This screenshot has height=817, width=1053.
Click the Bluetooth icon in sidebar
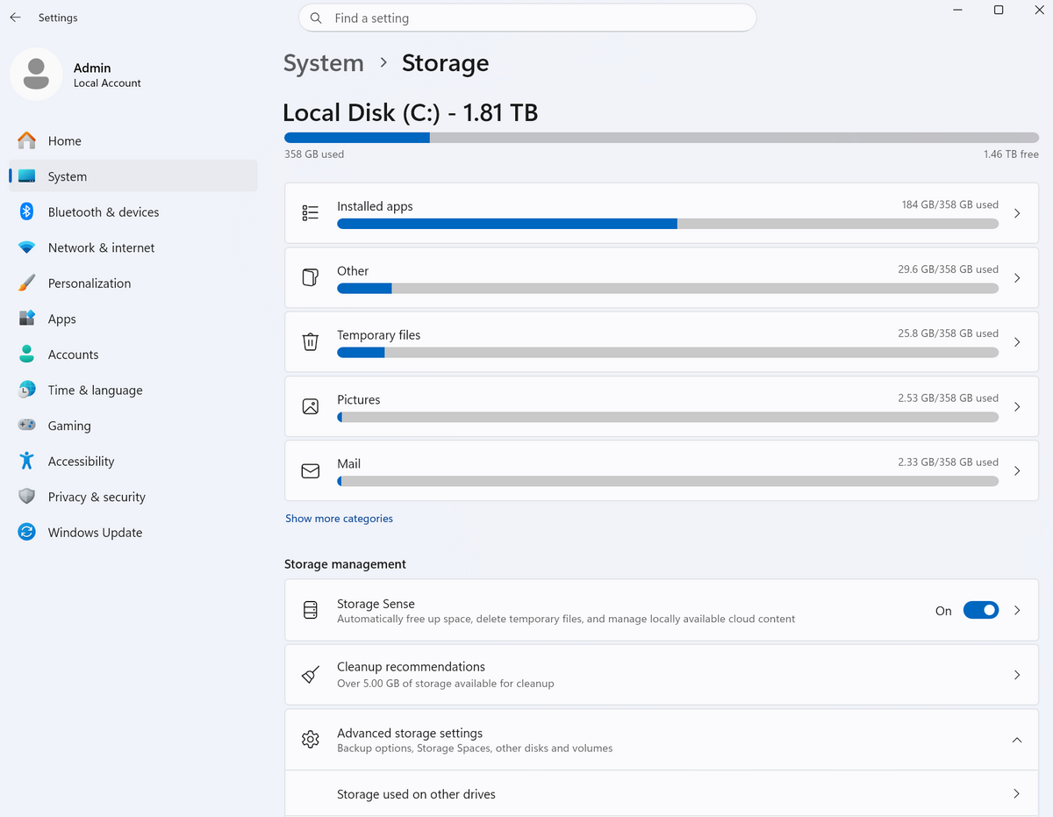tap(27, 211)
